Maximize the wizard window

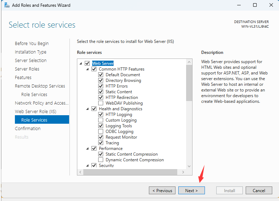(255, 5)
